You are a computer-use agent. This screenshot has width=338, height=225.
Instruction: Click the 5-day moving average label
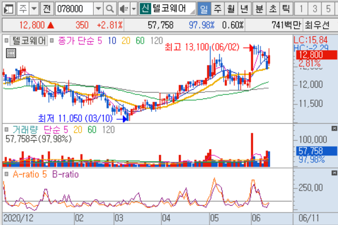click(x=100, y=41)
